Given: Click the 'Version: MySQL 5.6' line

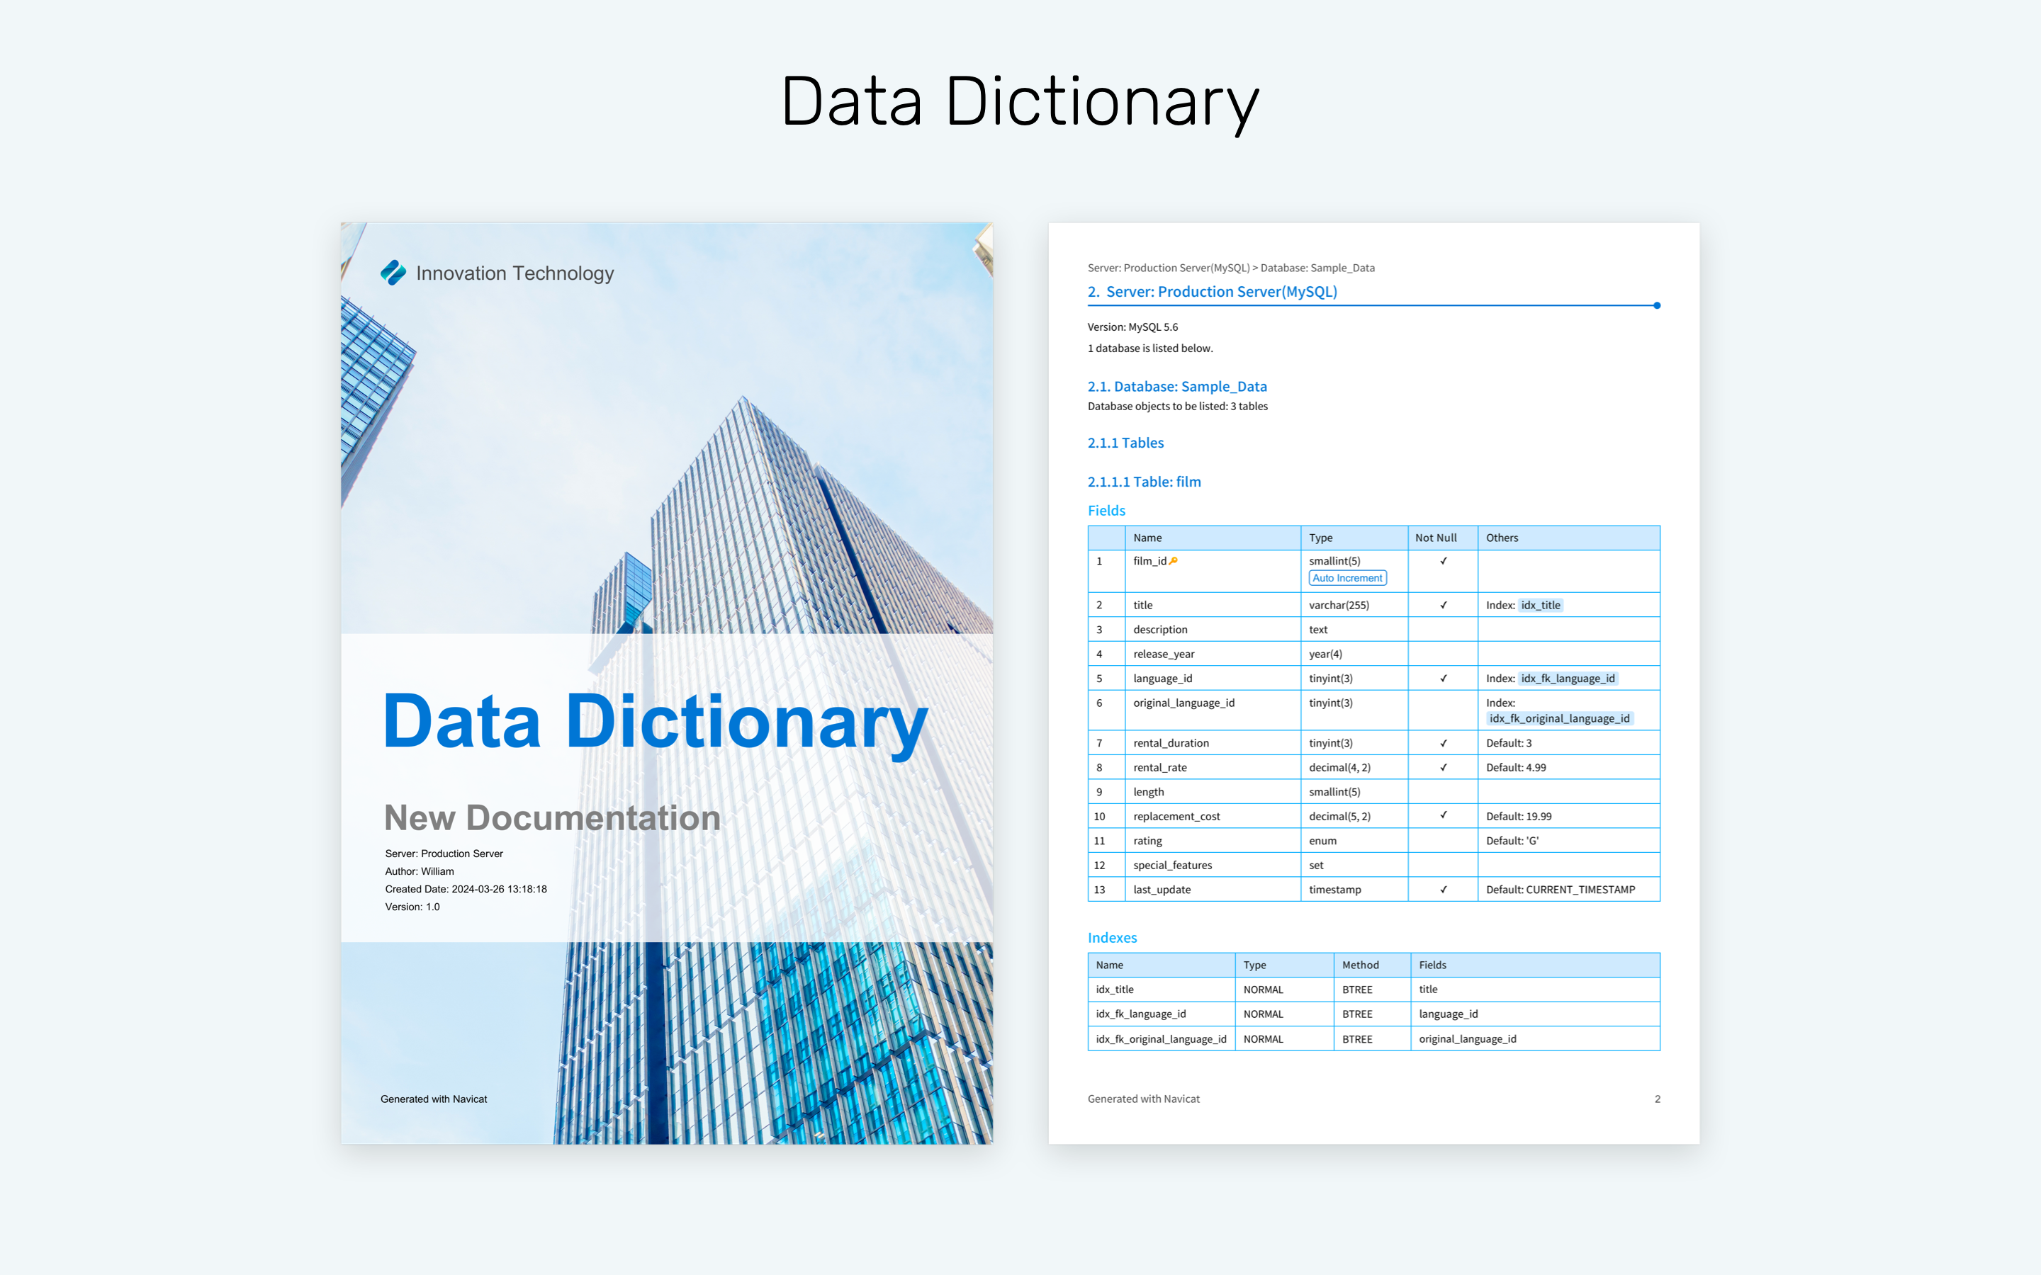Looking at the screenshot, I should pyautogui.click(x=1132, y=327).
